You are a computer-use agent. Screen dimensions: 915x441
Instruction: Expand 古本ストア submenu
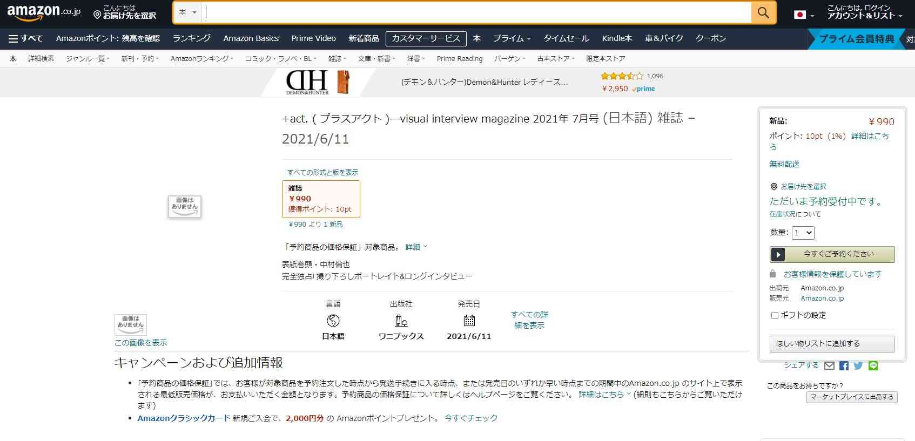point(556,58)
